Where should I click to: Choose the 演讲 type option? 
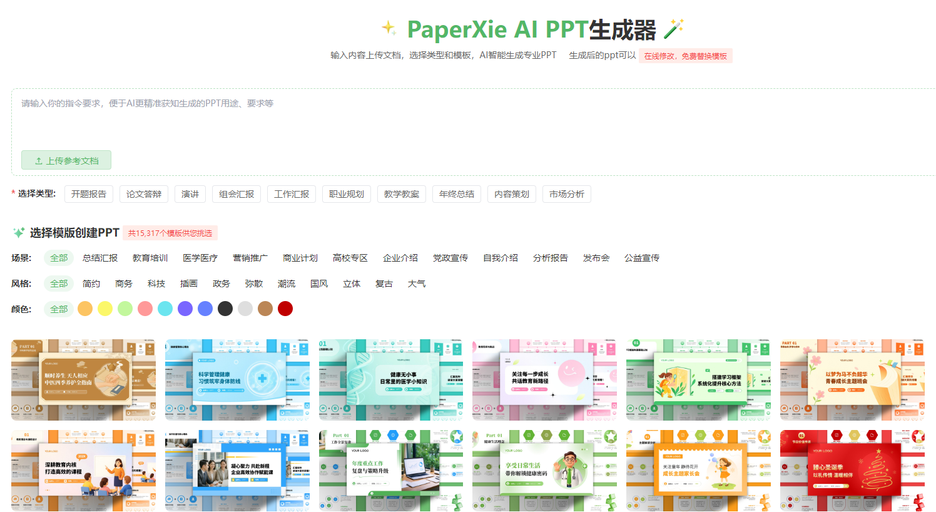point(190,194)
